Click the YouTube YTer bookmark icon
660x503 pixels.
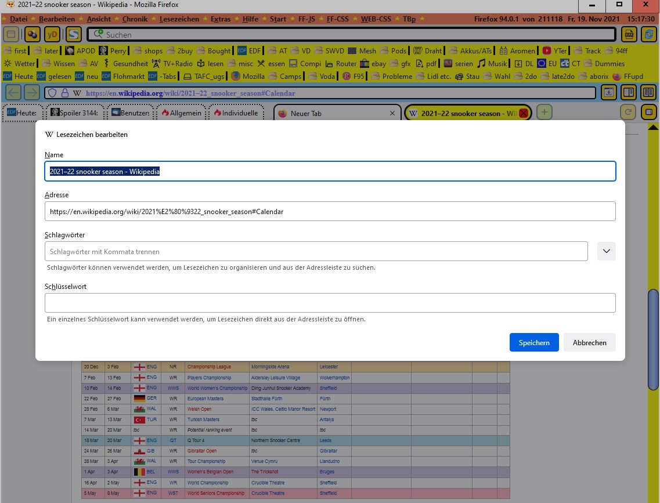(546, 51)
